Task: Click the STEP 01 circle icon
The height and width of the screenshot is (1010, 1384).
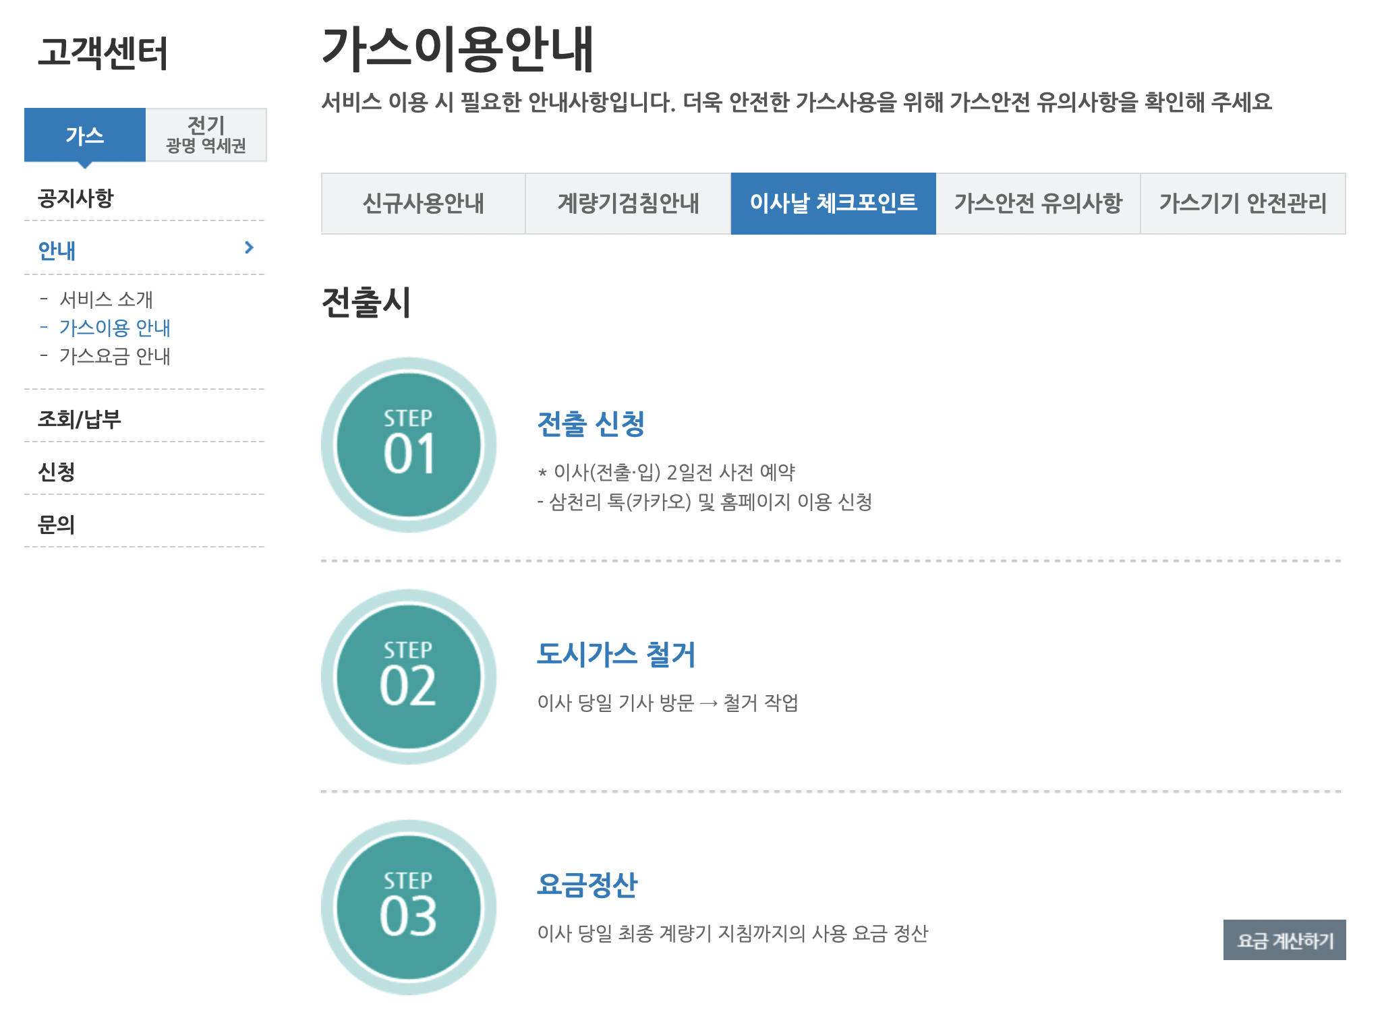Action: coord(409,445)
